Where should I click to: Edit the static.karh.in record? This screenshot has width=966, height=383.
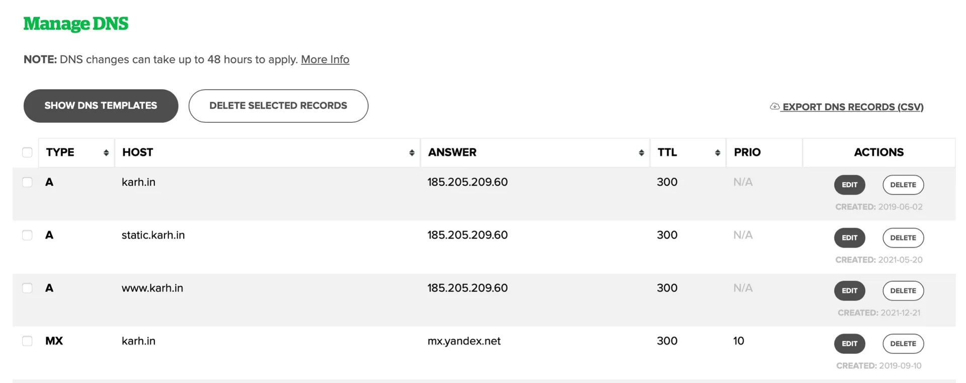(849, 238)
